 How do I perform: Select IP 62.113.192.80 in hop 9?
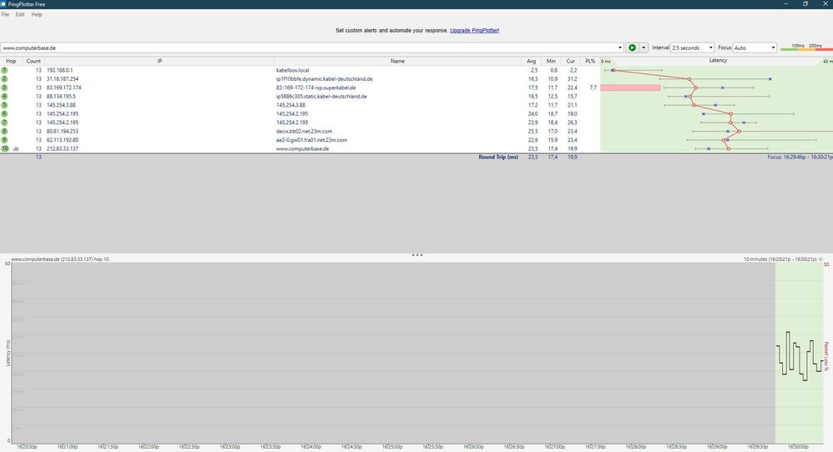click(62, 140)
